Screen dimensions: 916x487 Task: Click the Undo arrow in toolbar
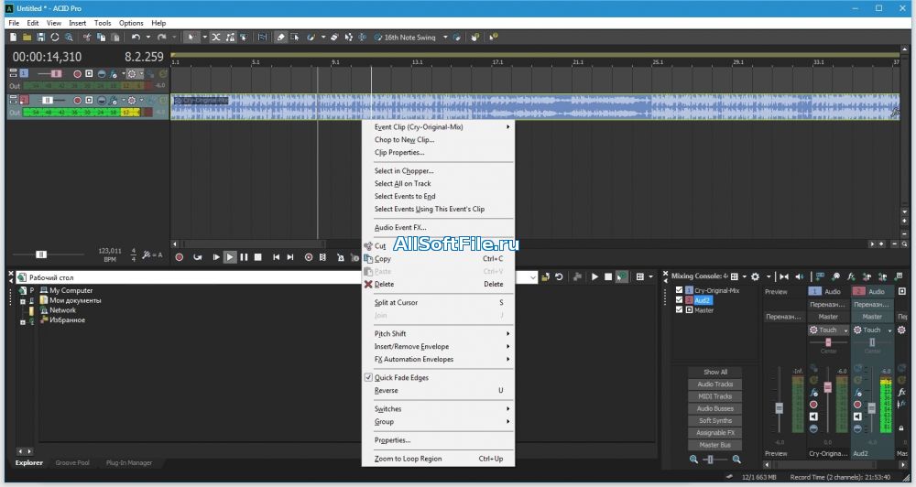pos(136,37)
